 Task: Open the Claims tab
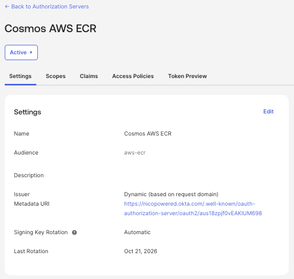coord(89,76)
